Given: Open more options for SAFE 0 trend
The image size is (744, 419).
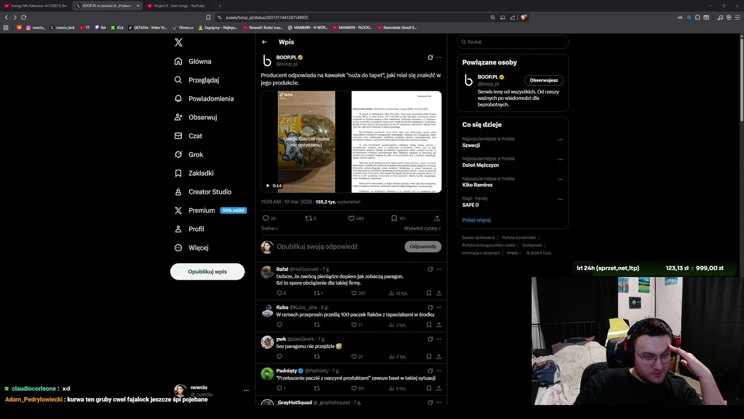Looking at the screenshot, I should pyautogui.click(x=560, y=199).
